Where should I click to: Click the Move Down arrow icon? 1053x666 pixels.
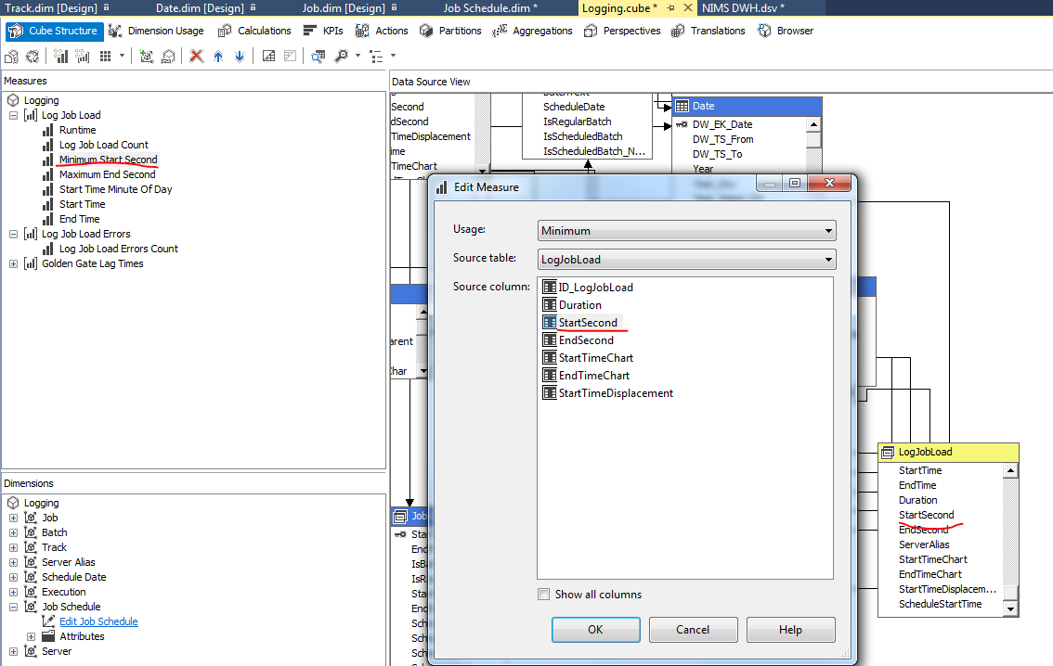[240, 56]
